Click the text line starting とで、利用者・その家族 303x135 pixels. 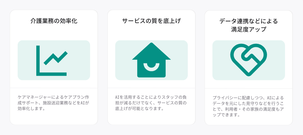pyautogui.click(x=248, y=109)
